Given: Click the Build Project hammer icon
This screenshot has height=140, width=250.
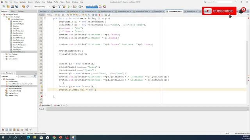Looking at the screenshot, I should tap(59, 7).
